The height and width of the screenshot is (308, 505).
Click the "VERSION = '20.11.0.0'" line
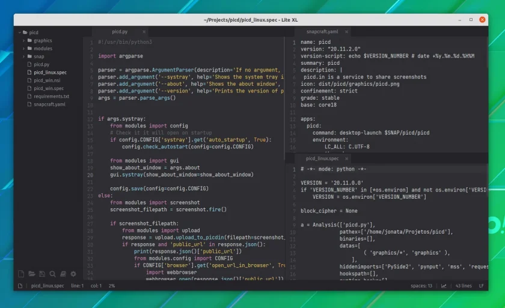[x=332, y=183]
